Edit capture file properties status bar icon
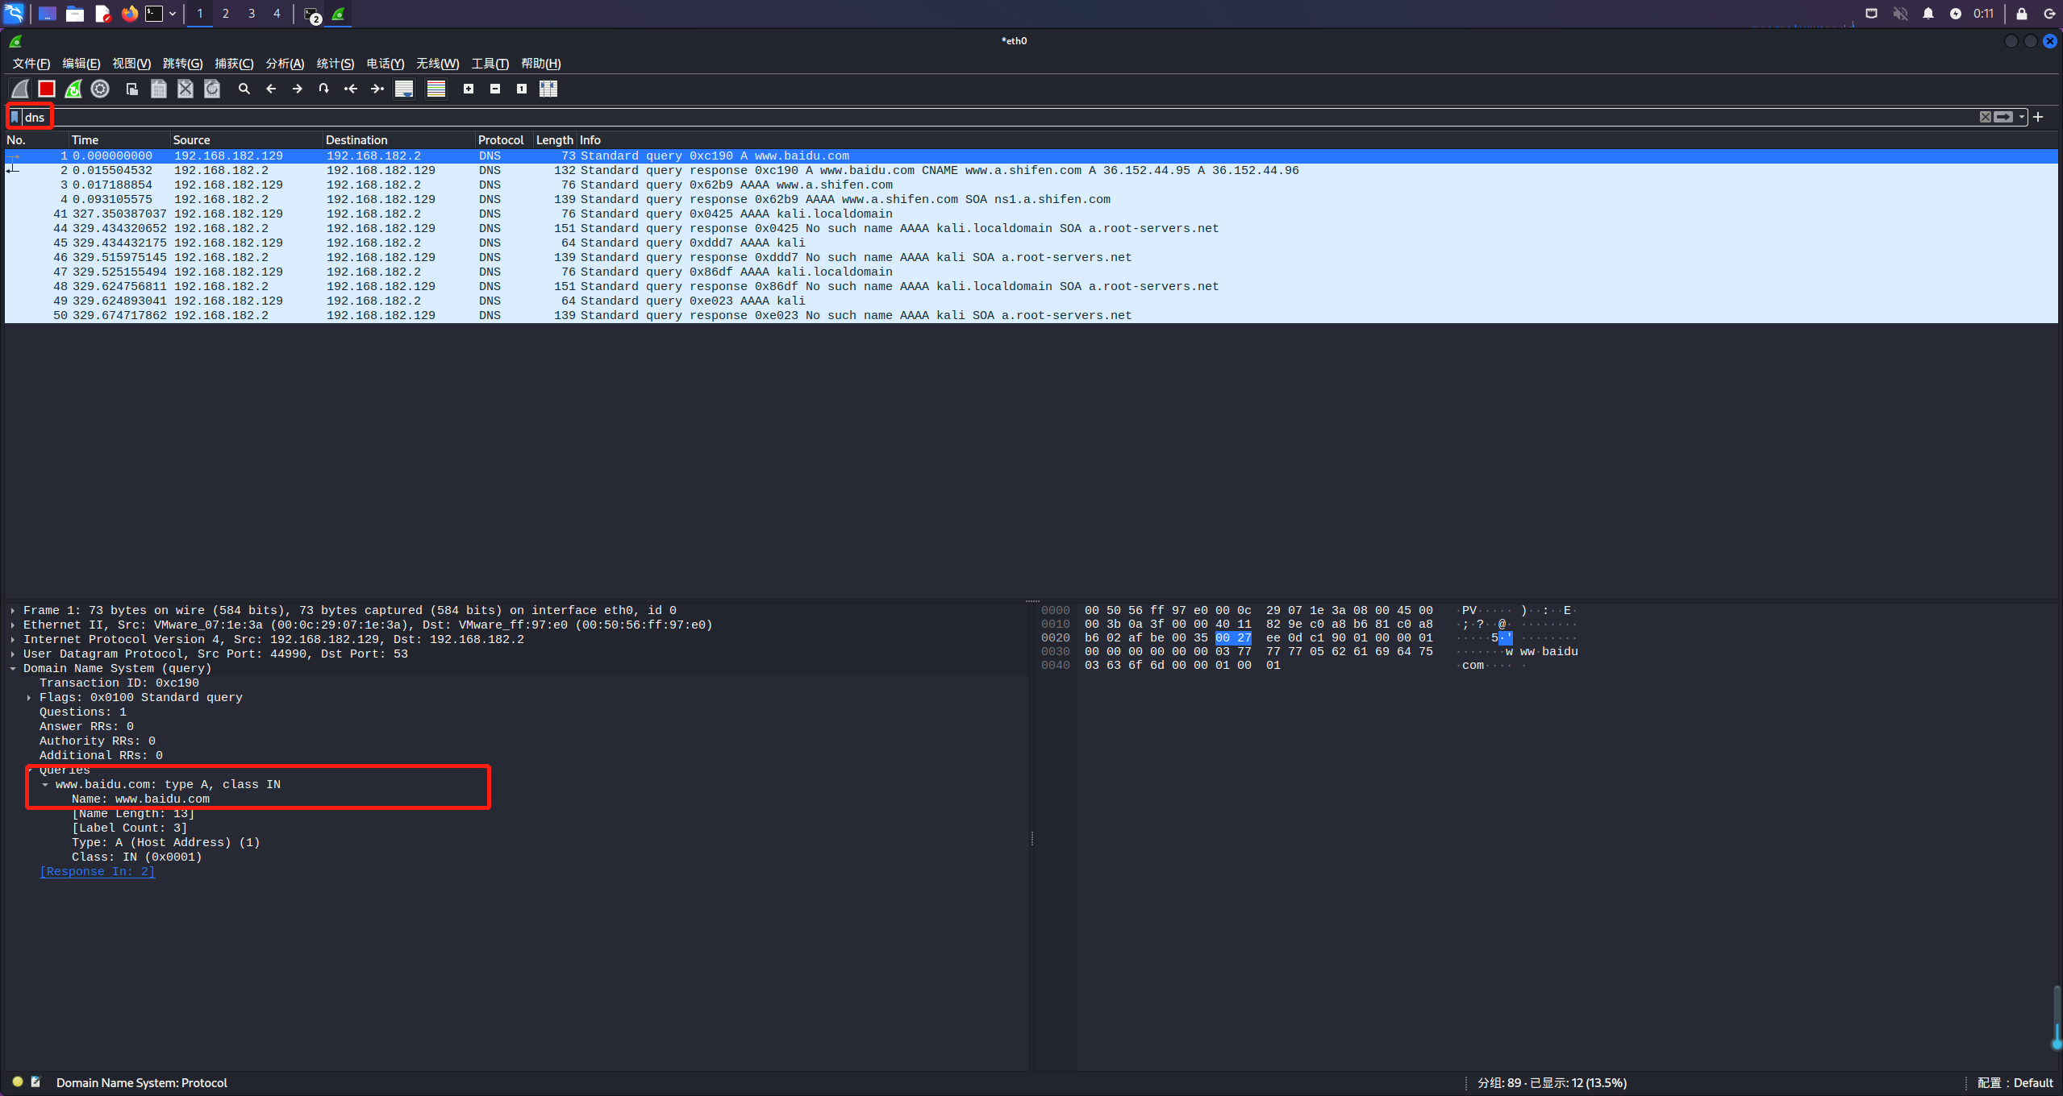The image size is (2063, 1096). (x=35, y=1082)
